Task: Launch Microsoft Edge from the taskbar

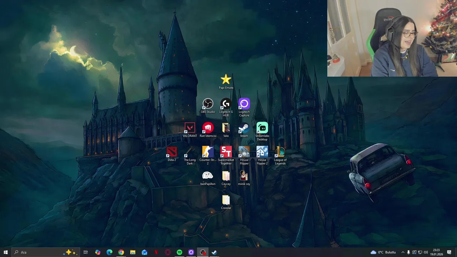Action: 110,252
